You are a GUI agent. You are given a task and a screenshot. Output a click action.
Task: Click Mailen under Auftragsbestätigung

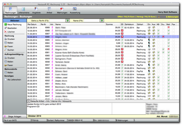coord(9,62)
